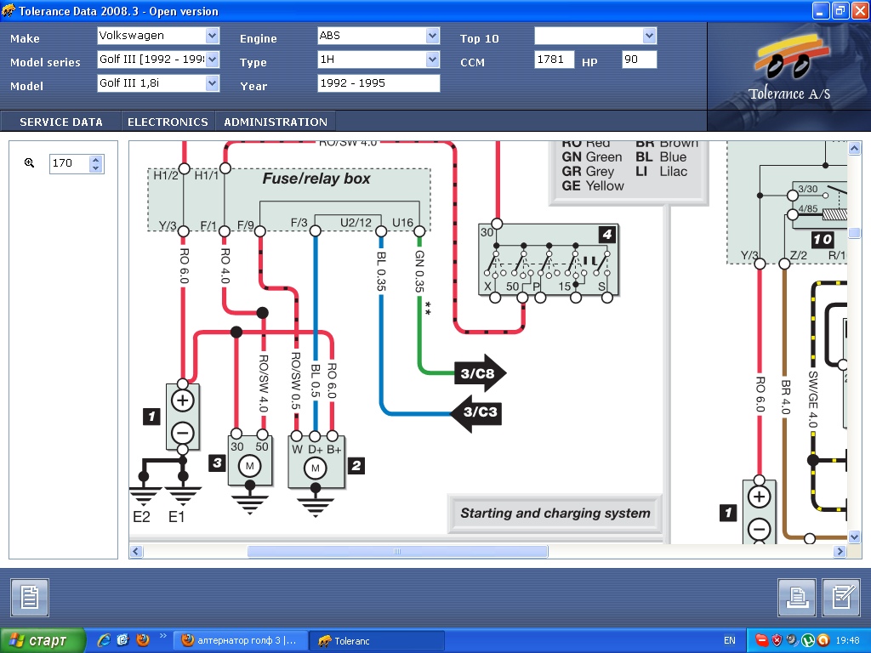Switch to the ELECTRONICS tab
This screenshot has height=653, width=871.
168,122
